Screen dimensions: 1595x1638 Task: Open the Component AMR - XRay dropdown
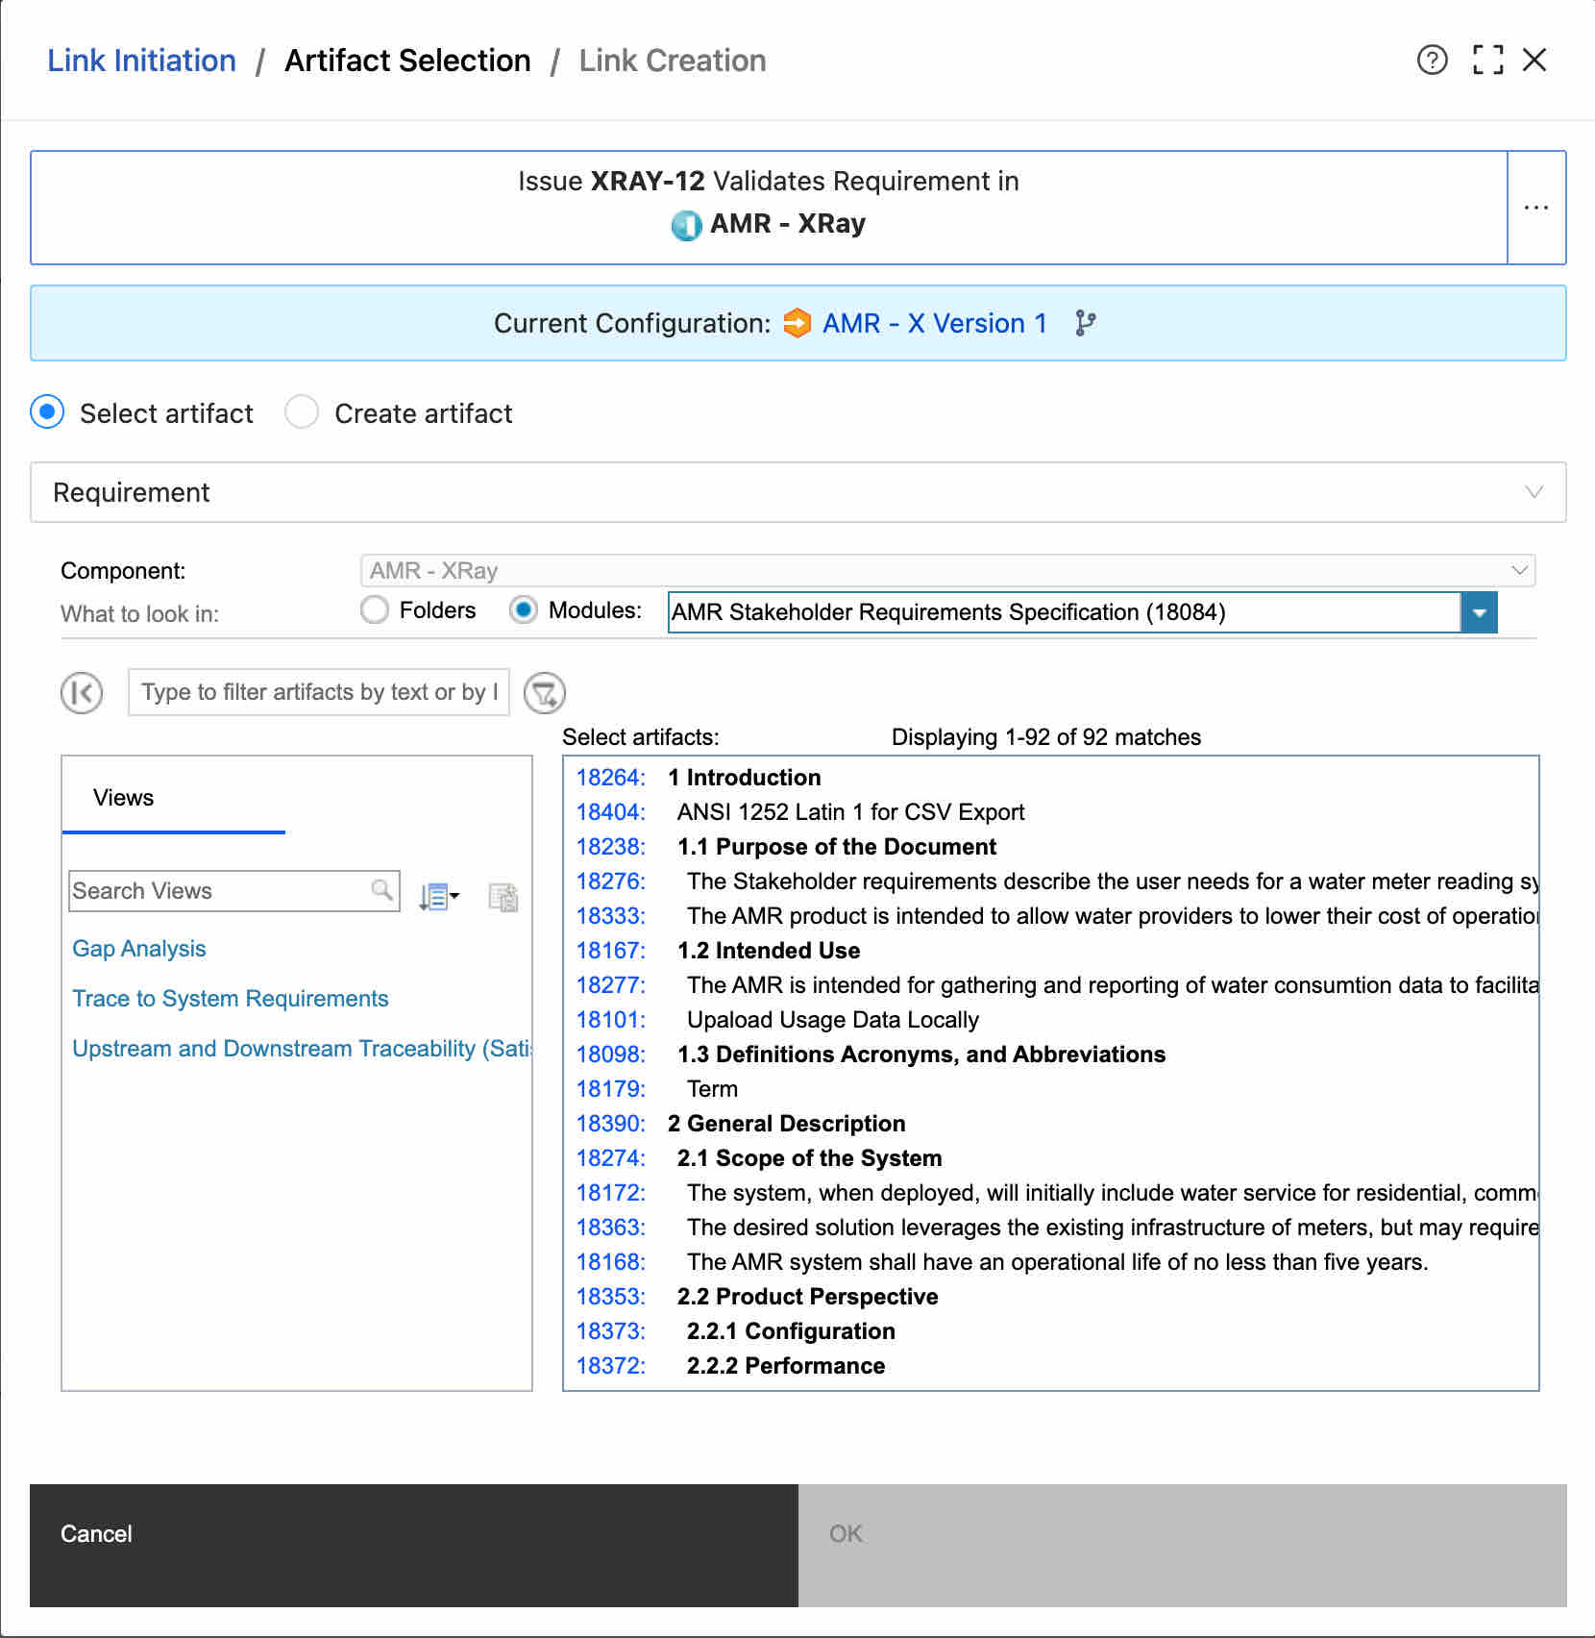click(x=1518, y=570)
